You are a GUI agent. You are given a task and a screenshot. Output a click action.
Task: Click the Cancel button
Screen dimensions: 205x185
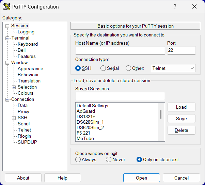(x=182, y=178)
